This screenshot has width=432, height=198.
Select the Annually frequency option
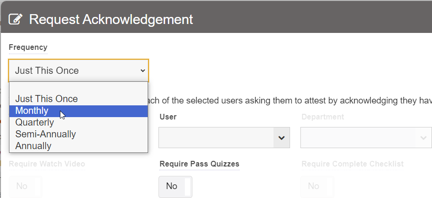[33, 146]
